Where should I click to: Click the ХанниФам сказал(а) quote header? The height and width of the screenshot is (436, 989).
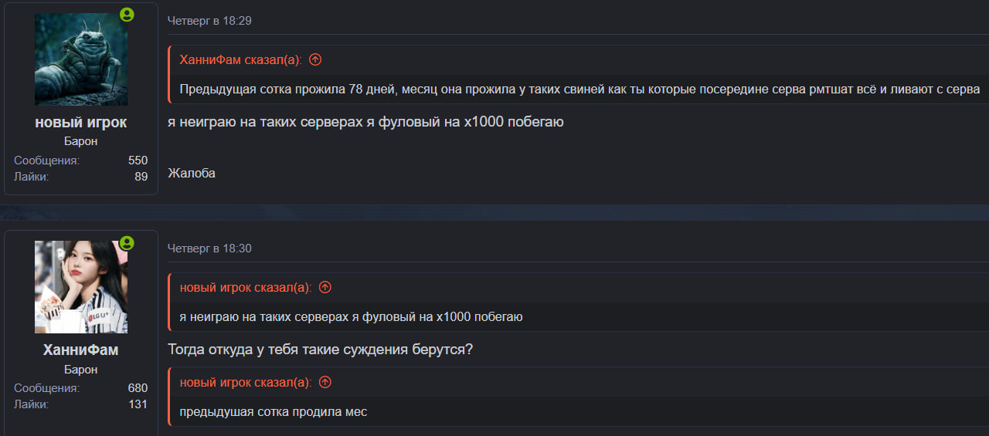(241, 59)
